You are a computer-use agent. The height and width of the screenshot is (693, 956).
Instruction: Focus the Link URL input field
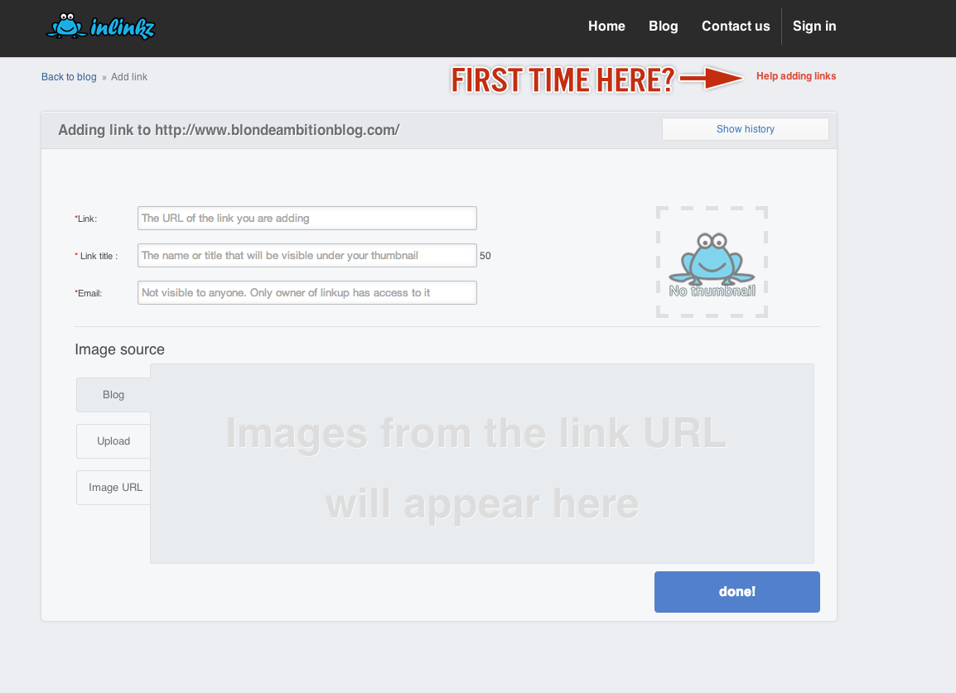click(x=307, y=219)
